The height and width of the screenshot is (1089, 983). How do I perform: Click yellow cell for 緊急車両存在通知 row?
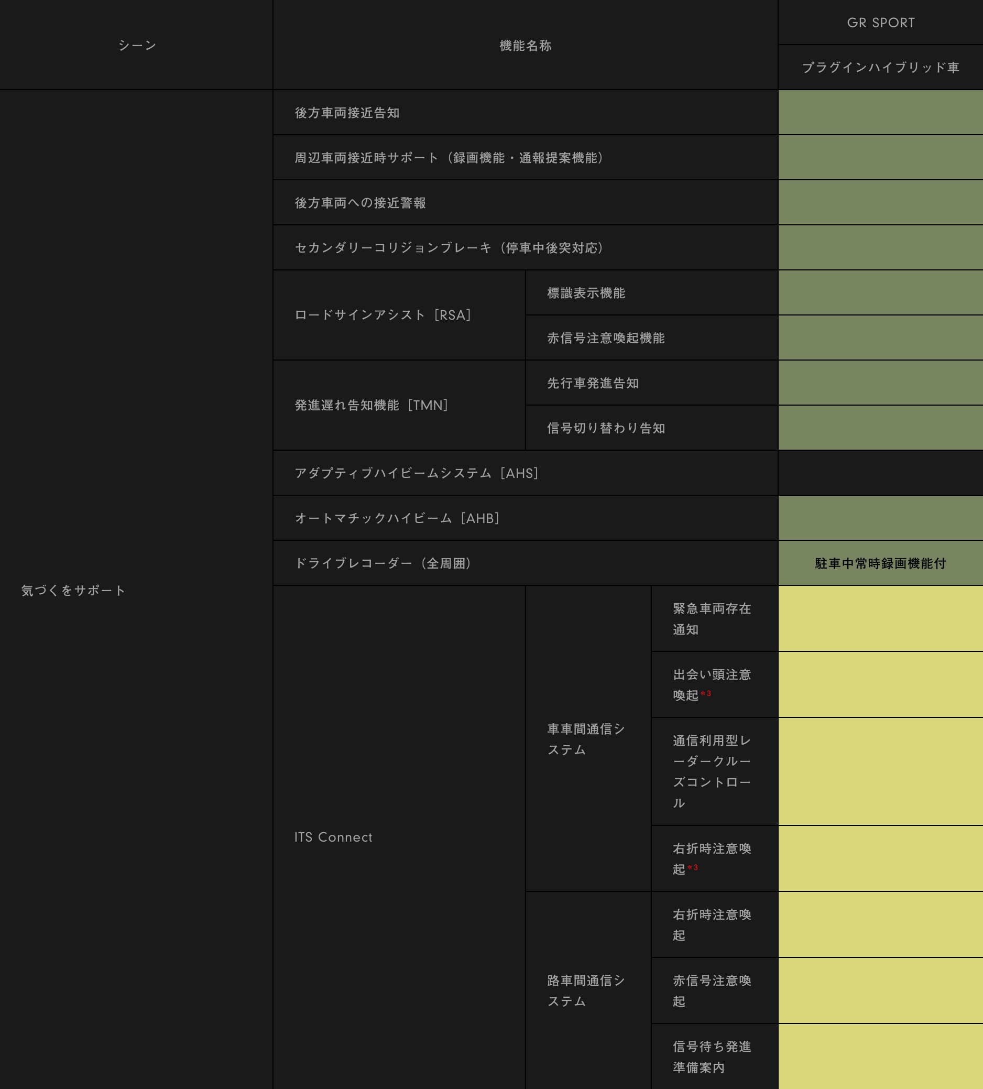880,619
